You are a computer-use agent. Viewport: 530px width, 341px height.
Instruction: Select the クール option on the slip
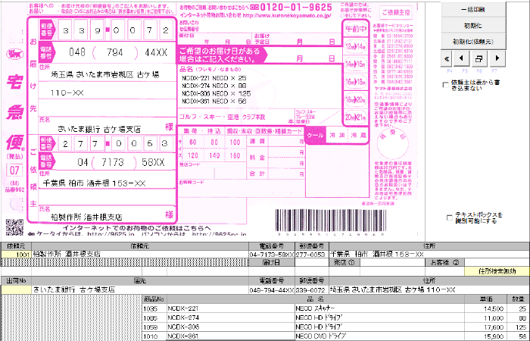point(316,136)
